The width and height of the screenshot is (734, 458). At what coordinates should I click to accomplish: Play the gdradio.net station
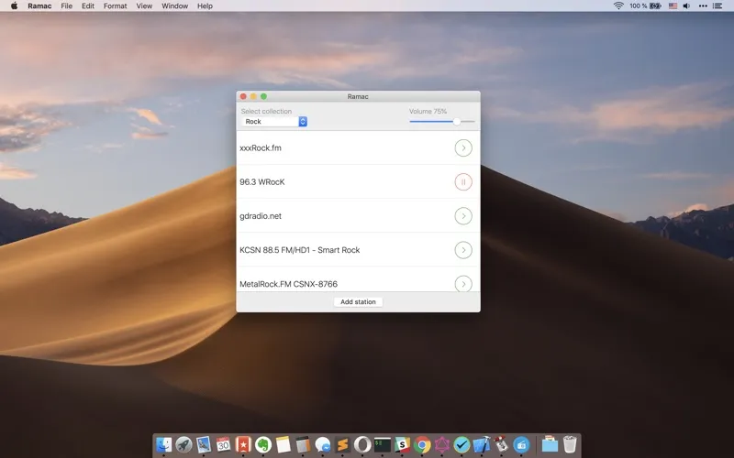tap(463, 216)
